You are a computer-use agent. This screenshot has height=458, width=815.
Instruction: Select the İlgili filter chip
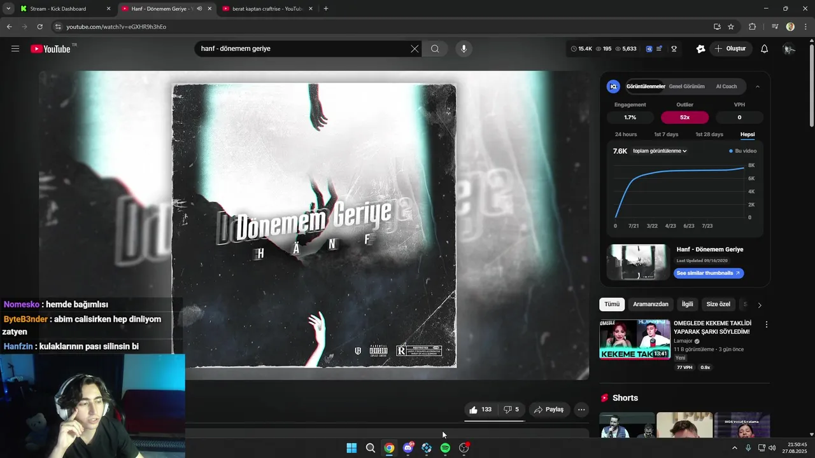tap(688, 305)
